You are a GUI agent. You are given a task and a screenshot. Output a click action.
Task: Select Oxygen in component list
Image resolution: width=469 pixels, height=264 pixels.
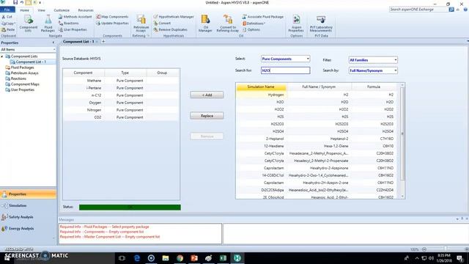[121, 103]
